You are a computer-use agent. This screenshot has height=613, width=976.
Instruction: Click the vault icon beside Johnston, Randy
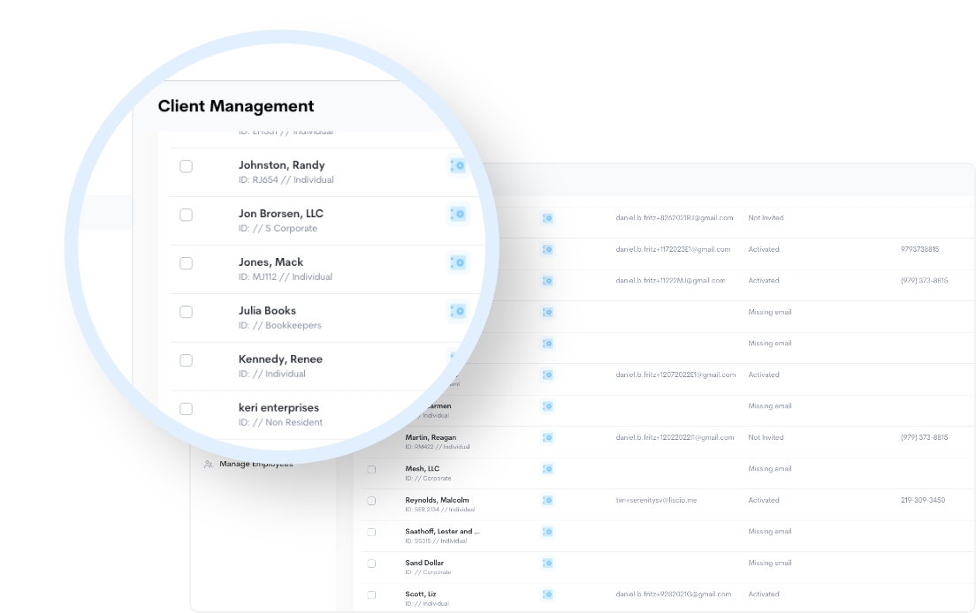[x=457, y=166]
